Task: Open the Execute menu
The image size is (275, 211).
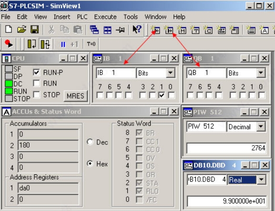Action: pos(105,17)
